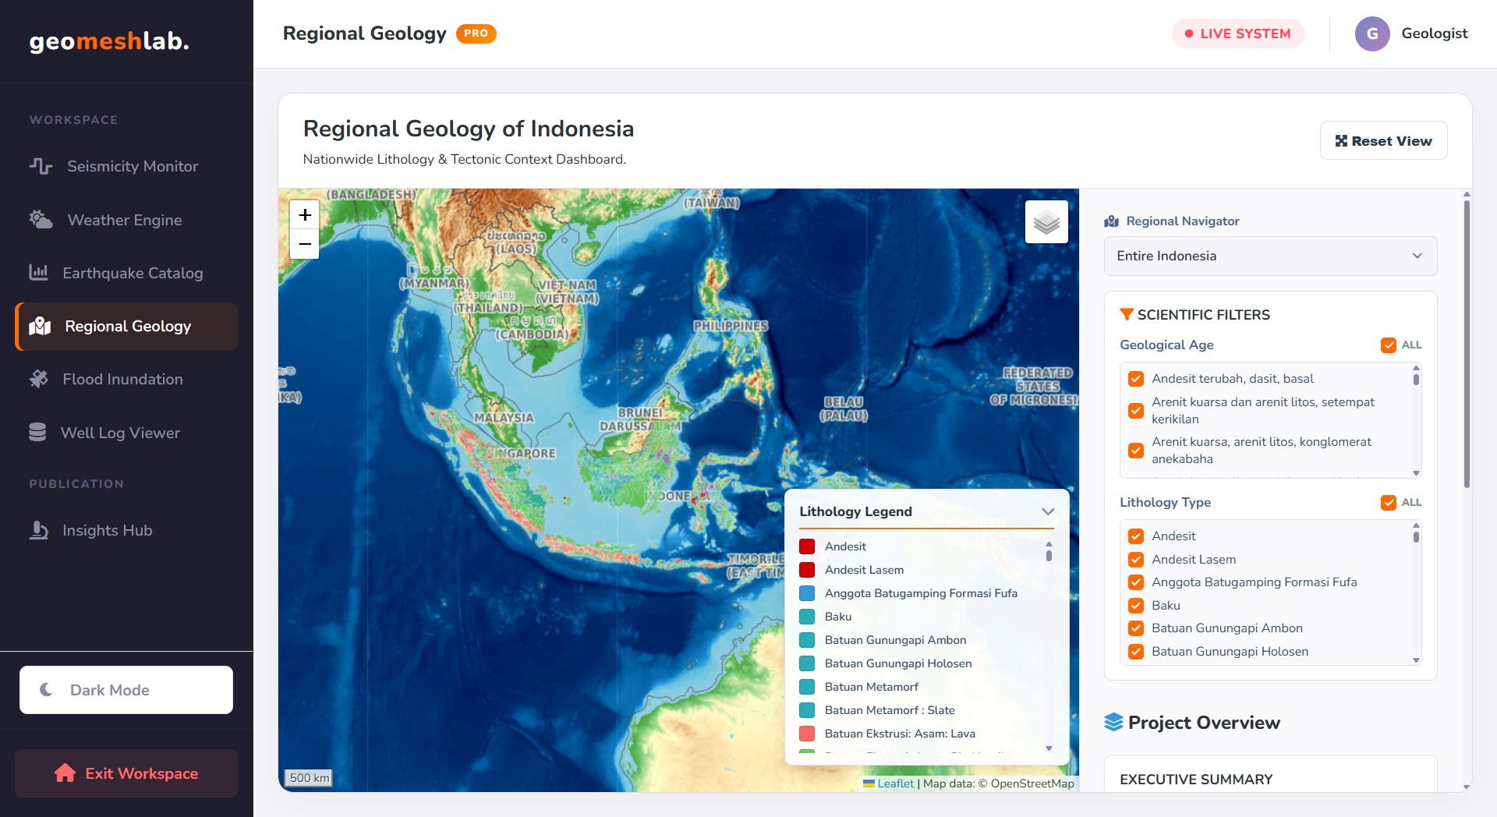Screen dimensions: 1497x817
Task: Click the red Andesit legend swatch
Action: coord(807,546)
